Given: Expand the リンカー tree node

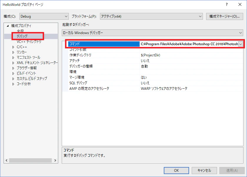Looking at the screenshot, I should (x=13, y=52).
